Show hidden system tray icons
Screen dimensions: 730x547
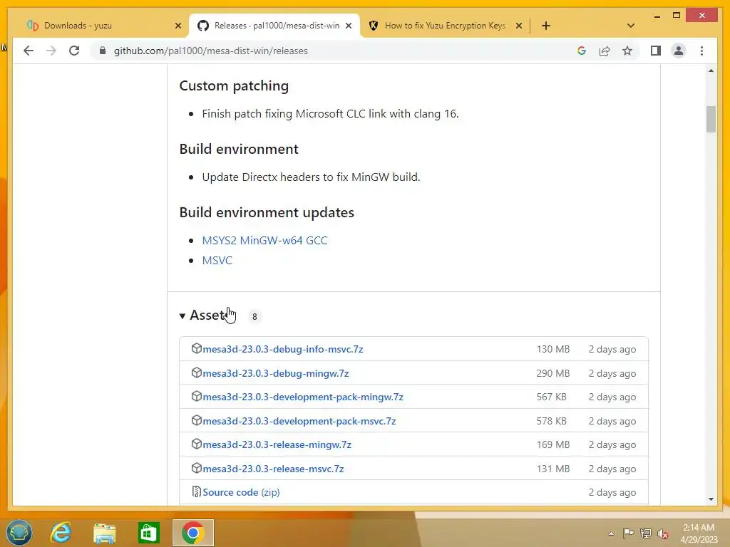click(611, 533)
